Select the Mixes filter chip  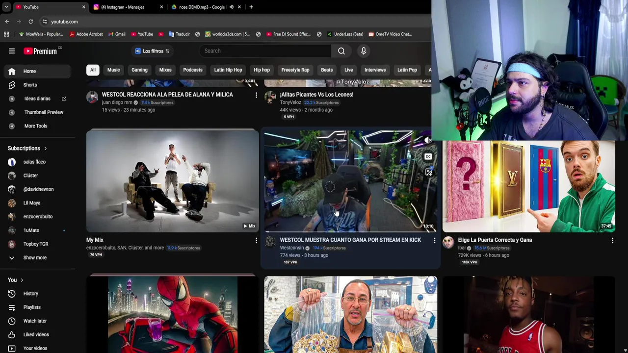coord(165,70)
